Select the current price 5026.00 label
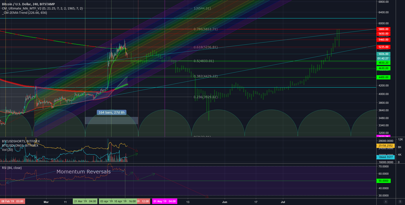 [x=383, y=54]
